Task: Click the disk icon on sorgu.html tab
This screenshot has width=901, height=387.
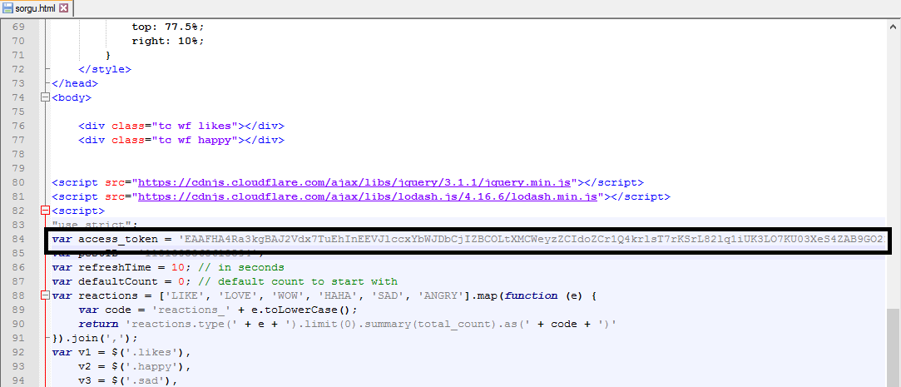Action: [8, 8]
